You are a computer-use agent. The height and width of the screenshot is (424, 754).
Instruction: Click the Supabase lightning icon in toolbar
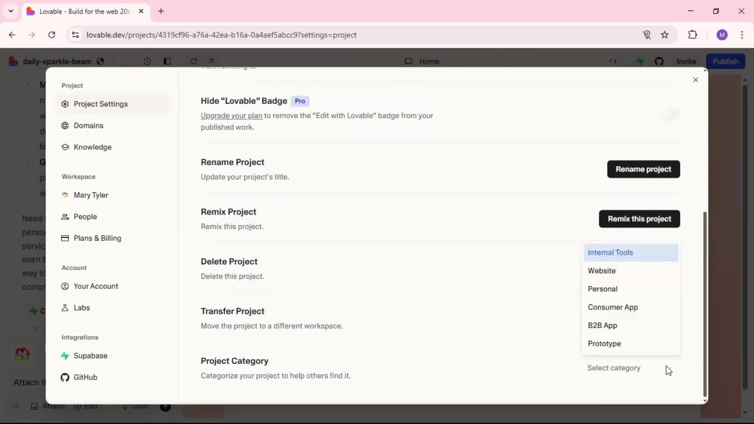tap(640, 62)
